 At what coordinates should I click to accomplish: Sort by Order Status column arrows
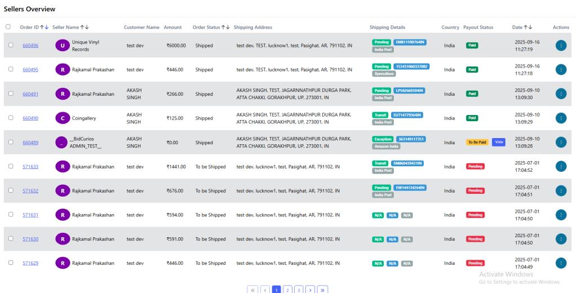[x=225, y=27]
